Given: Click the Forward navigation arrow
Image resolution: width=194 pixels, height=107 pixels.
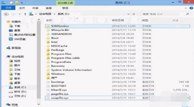Looking at the screenshot, I should [14, 14].
